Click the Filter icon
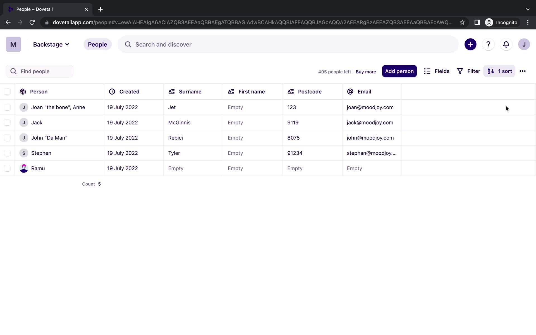Viewport: 536px width, 335px height. click(x=460, y=71)
